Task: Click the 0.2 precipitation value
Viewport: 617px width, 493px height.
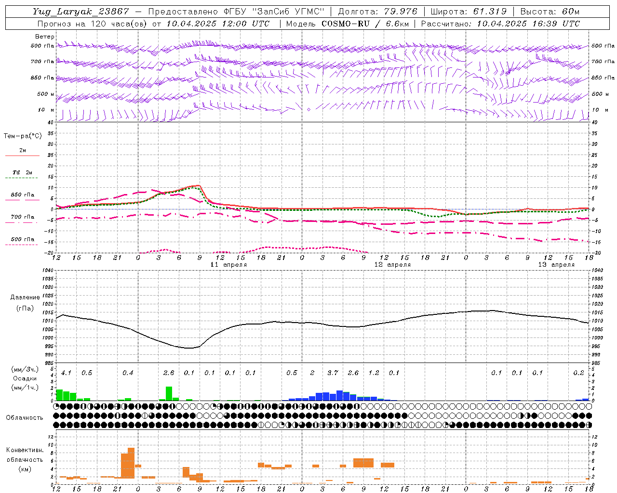Action: [x=578, y=373]
